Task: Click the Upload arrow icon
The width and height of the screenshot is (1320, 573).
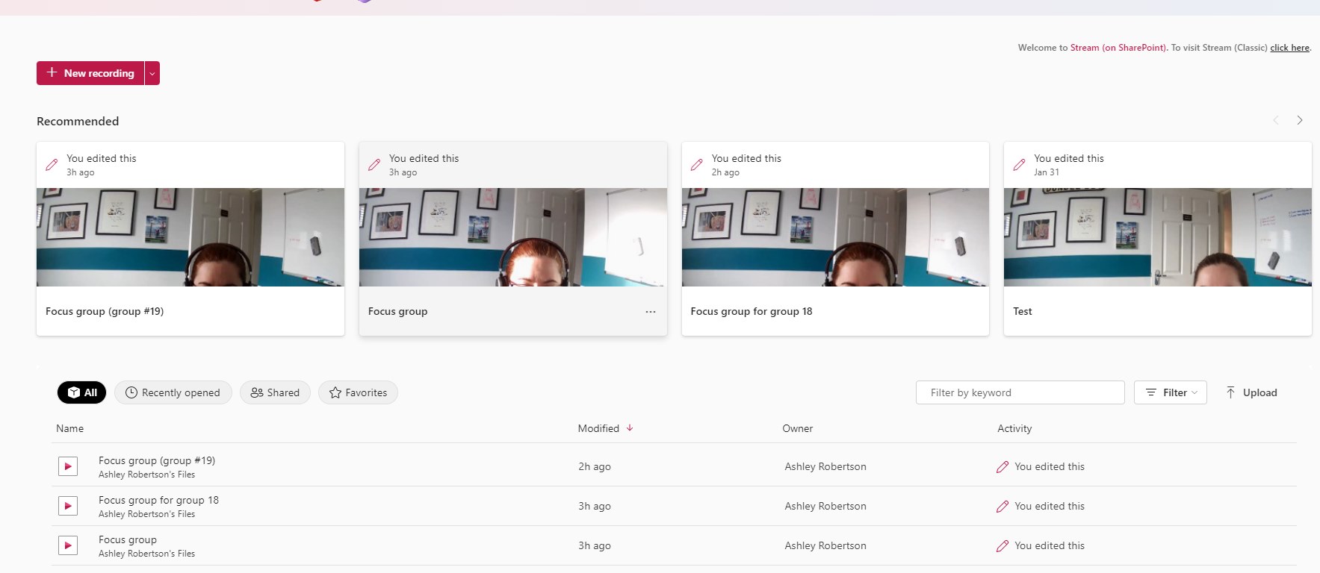Action: [1230, 392]
